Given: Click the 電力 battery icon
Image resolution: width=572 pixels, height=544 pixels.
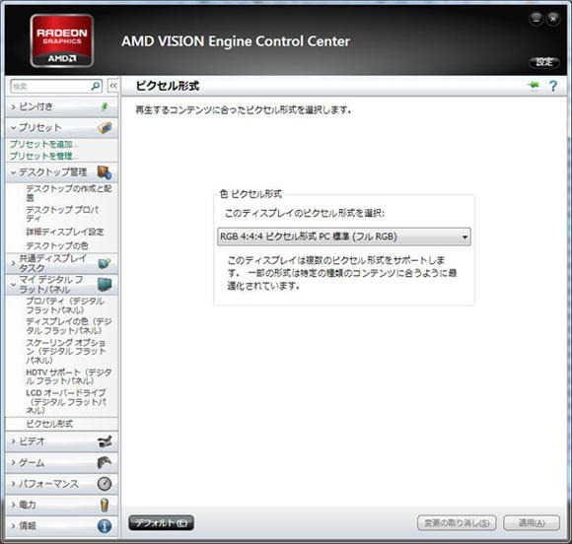Looking at the screenshot, I should 105,505.
